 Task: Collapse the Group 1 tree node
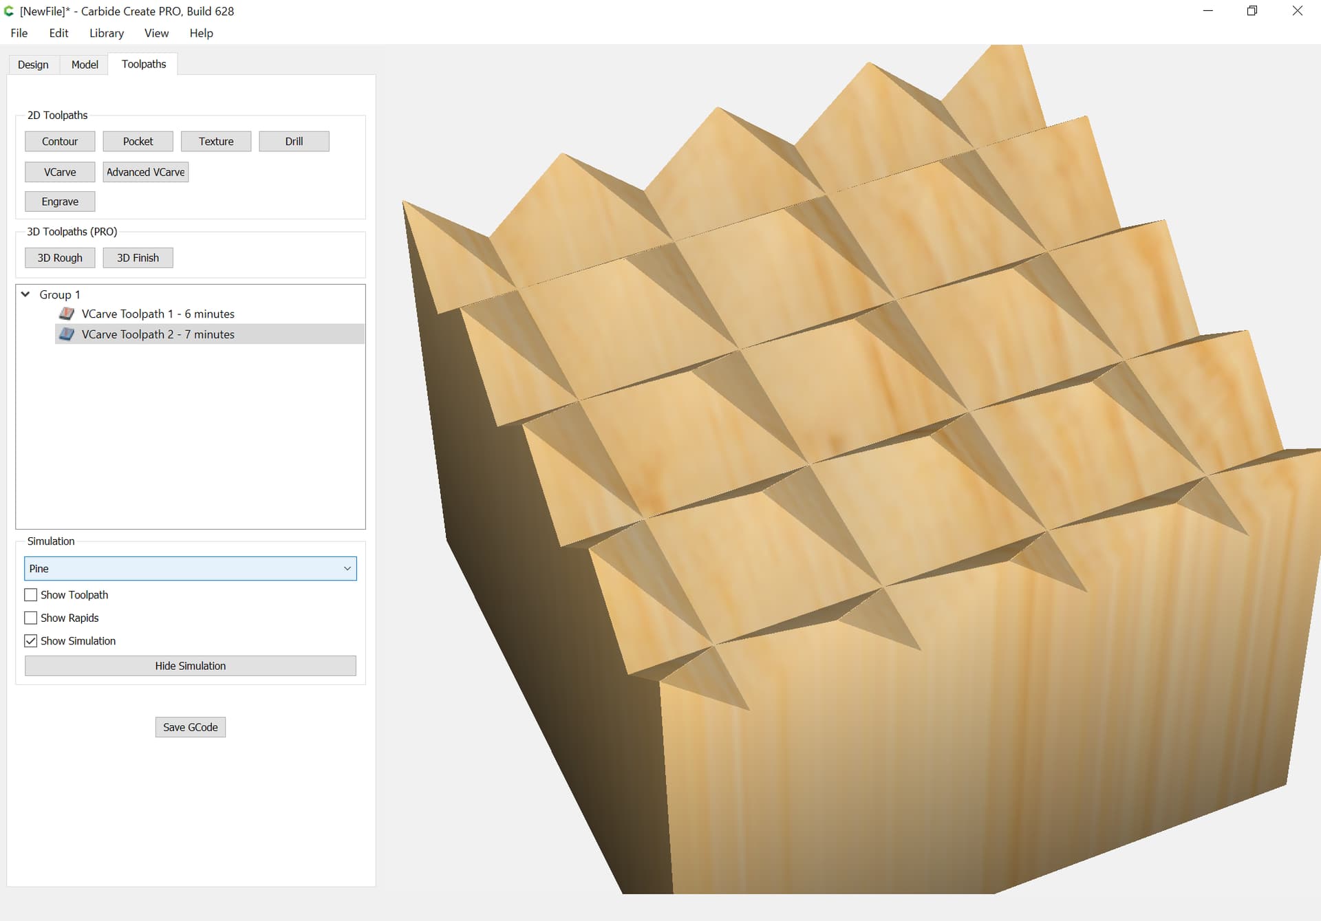[x=25, y=294]
